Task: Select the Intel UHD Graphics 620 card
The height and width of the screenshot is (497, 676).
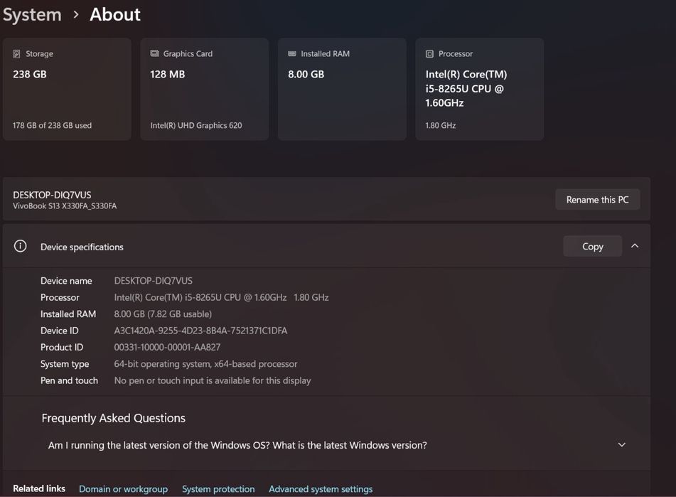Action: (x=205, y=90)
